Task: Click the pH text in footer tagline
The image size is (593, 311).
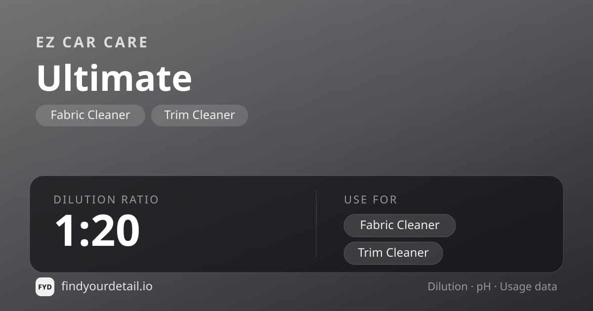Action: click(x=484, y=287)
